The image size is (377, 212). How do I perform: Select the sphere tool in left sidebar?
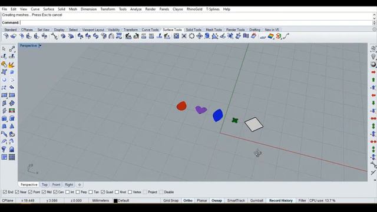pyautogui.click(x=4, y=80)
